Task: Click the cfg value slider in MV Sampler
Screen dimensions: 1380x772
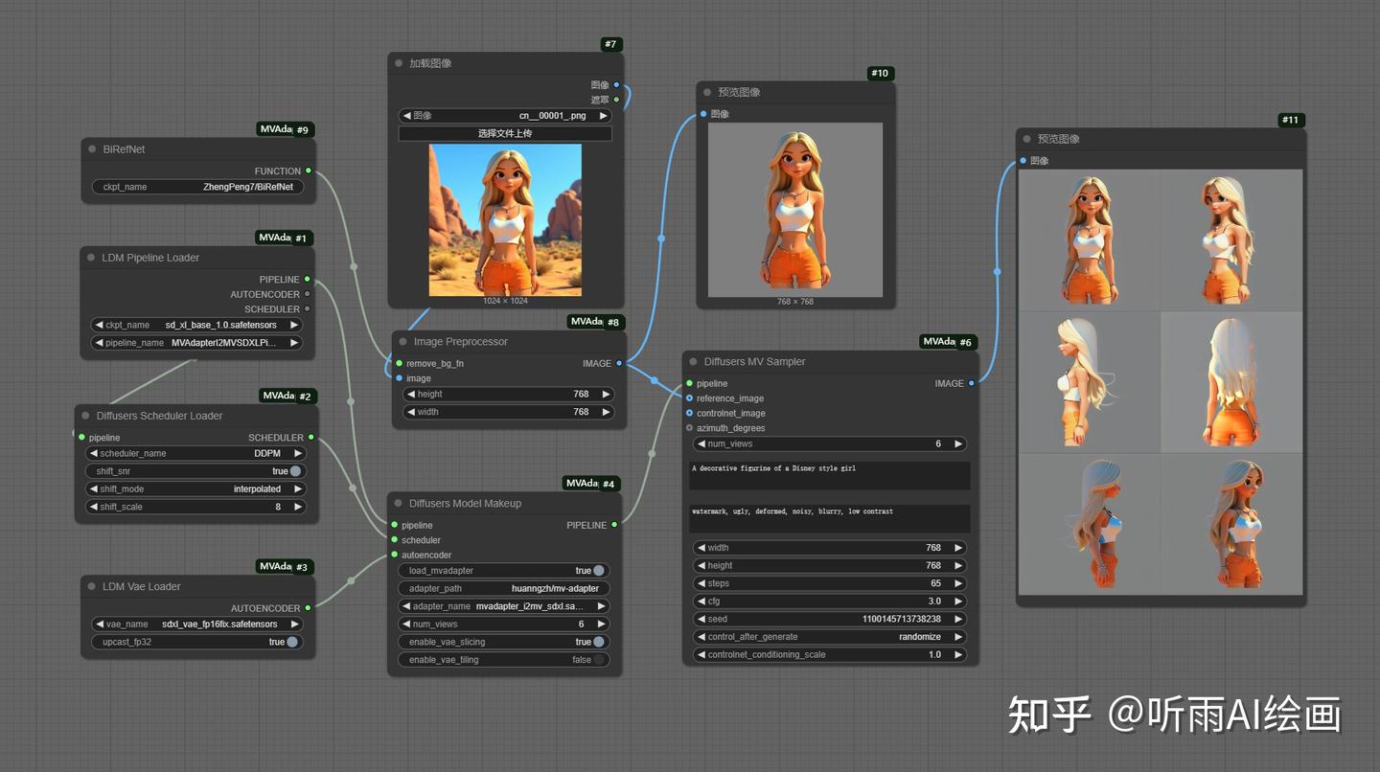Action: pyautogui.click(x=829, y=601)
